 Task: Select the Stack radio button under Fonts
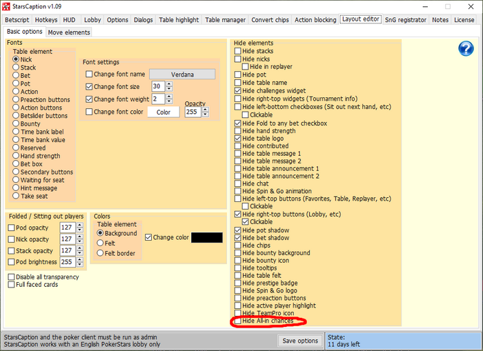click(x=16, y=68)
